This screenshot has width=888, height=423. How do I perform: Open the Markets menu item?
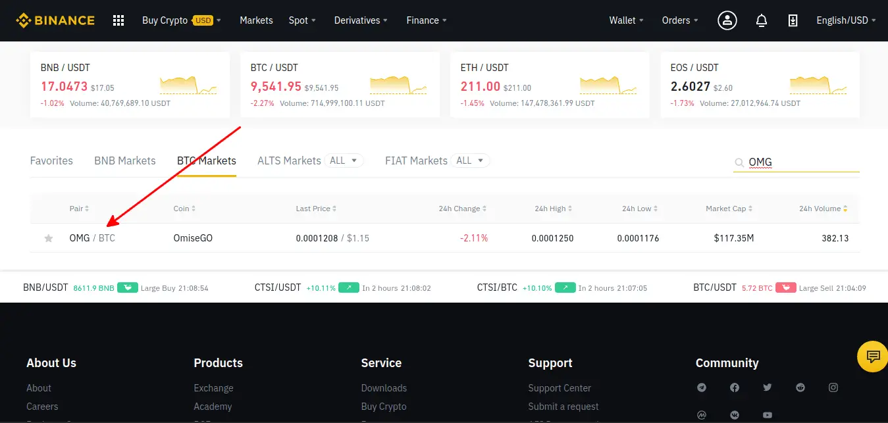click(x=256, y=20)
